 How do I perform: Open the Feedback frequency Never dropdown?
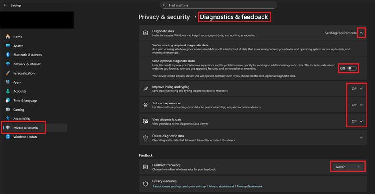coord(348,167)
